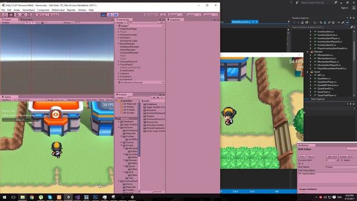Select DatabaseManager in Hierarchy
Image resolution: width=357 pixels, height=201 pixels.
[x=129, y=47]
